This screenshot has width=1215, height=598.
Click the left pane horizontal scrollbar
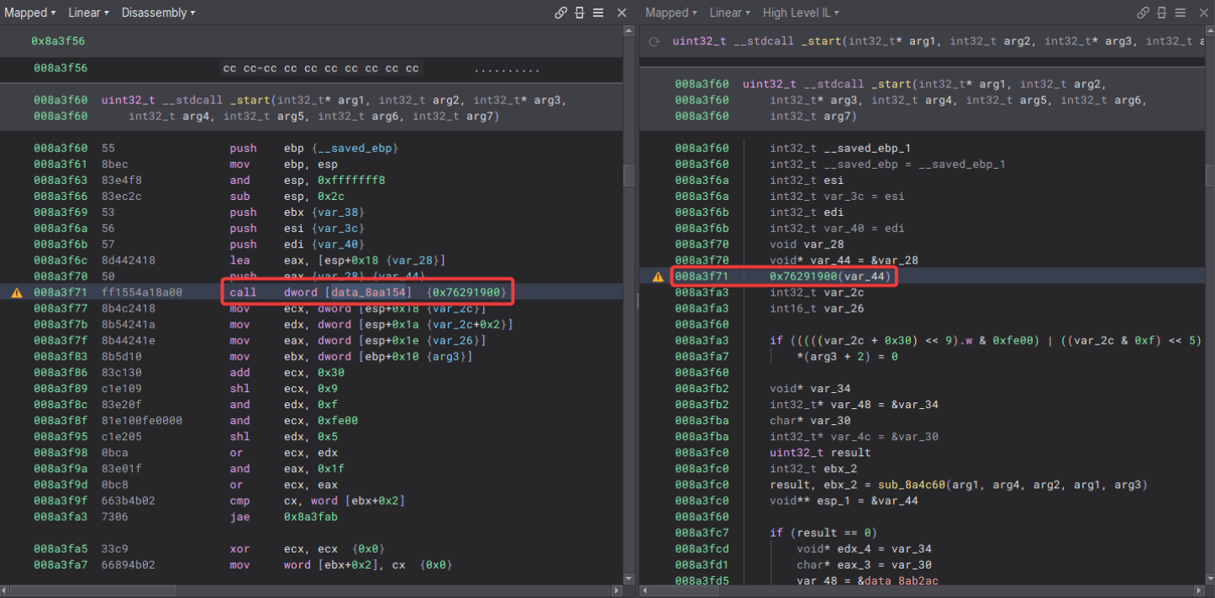pos(92,590)
